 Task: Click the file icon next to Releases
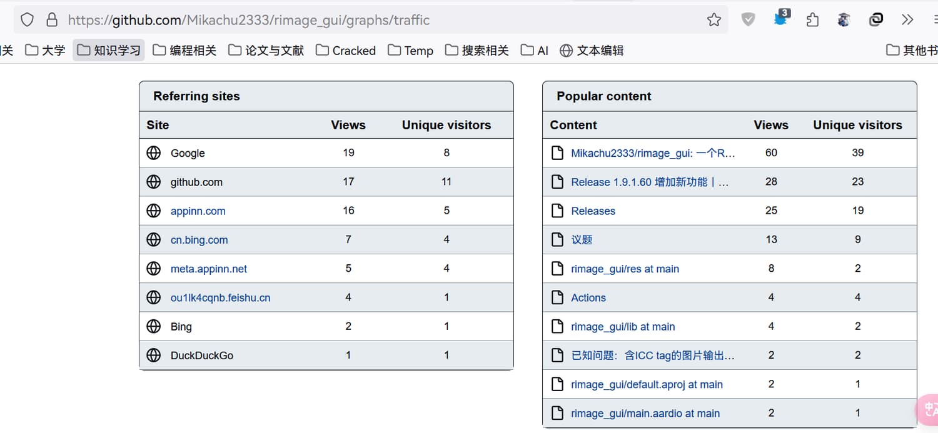(x=557, y=211)
